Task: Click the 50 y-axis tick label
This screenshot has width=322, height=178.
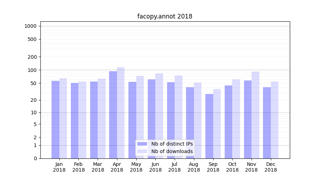Action: [33, 83]
